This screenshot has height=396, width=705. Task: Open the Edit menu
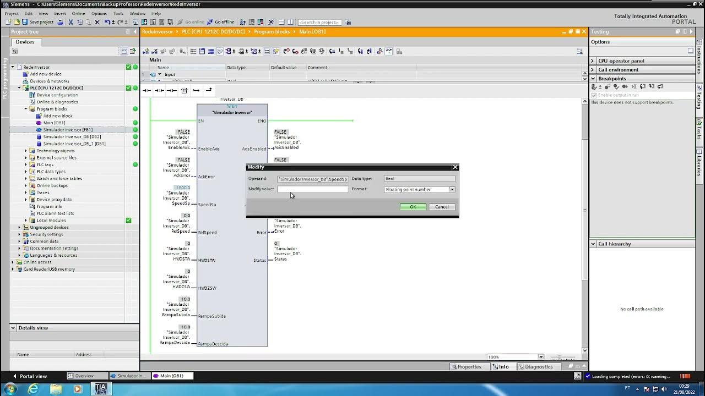pyautogui.click(x=29, y=13)
